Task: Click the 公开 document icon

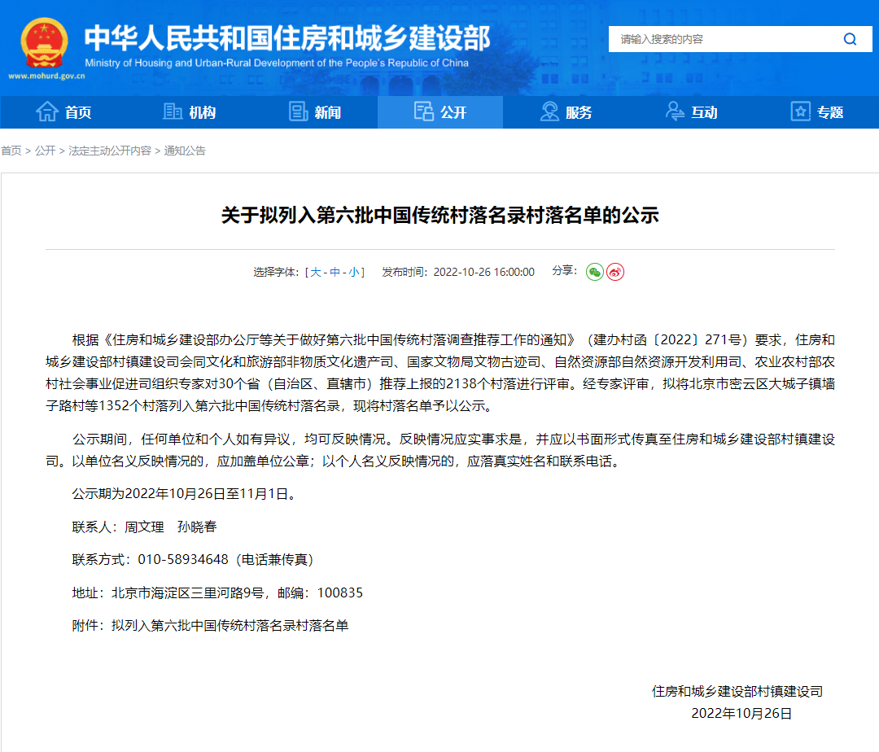Action: click(424, 111)
